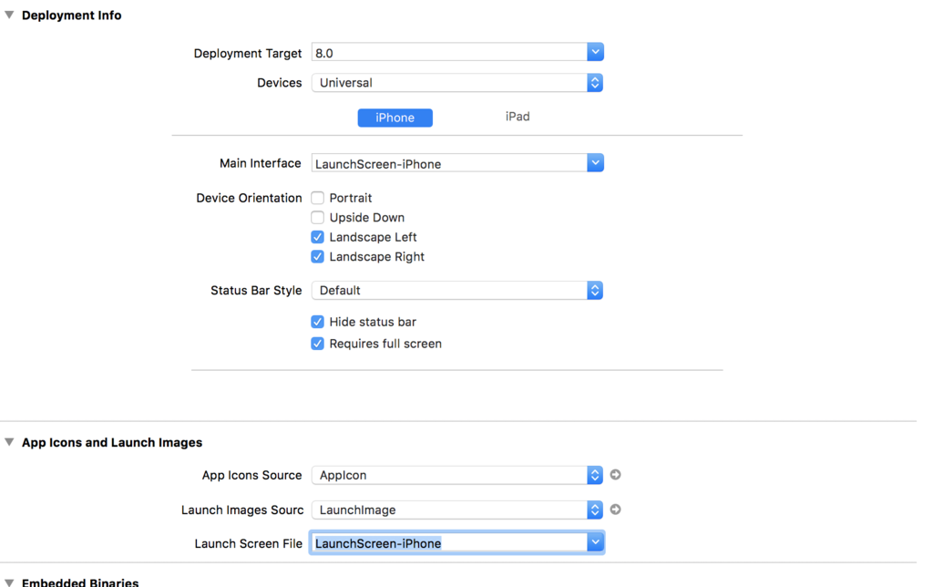Uncheck Hide status bar
The width and height of the screenshot is (933, 587).
tap(317, 322)
